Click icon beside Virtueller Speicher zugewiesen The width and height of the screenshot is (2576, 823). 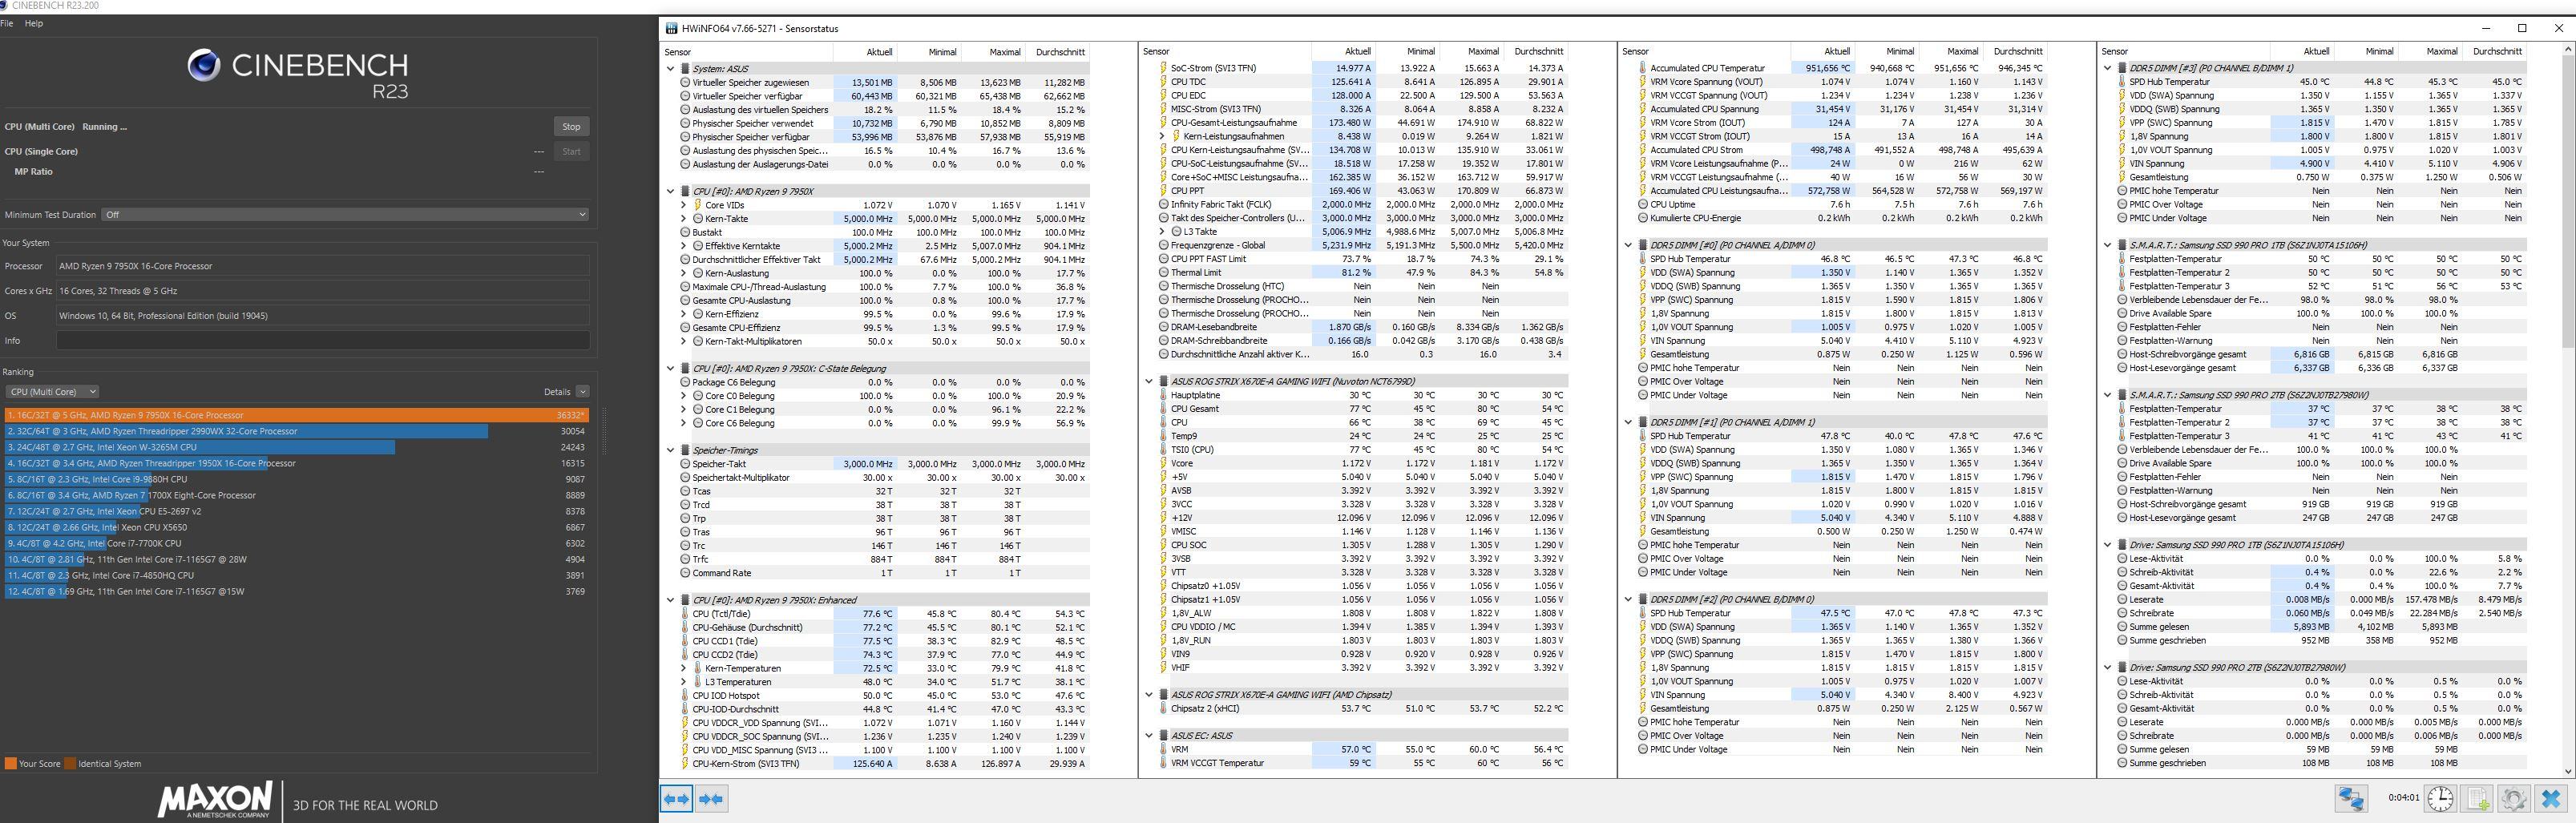coord(685,83)
